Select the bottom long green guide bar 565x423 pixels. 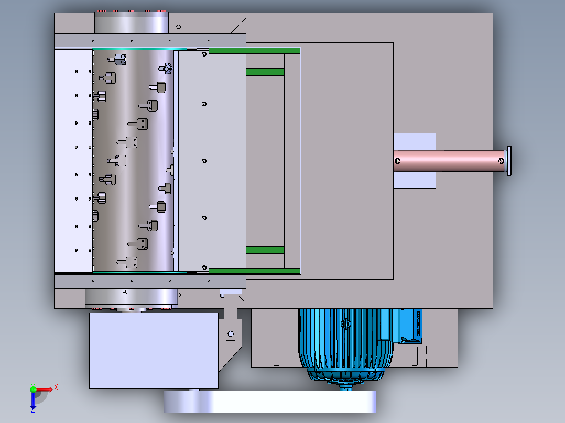pyautogui.click(x=254, y=271)
